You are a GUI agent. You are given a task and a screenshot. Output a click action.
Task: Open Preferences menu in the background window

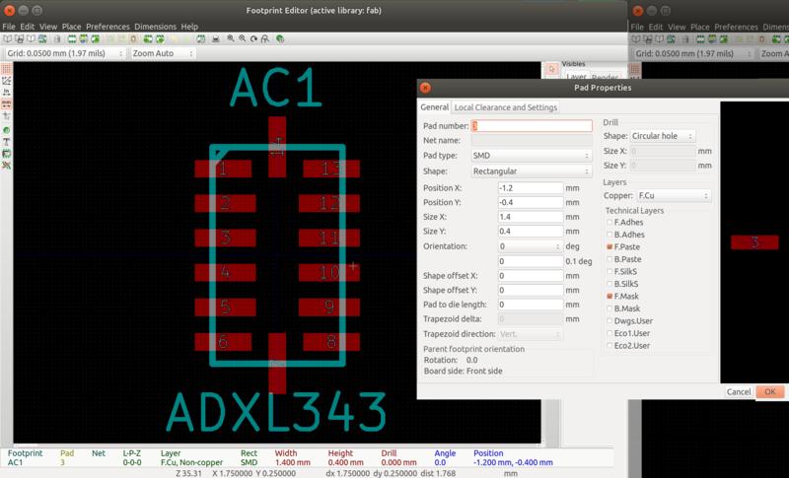point(736,27)
